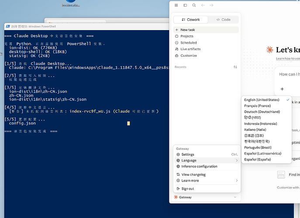Image resolution: width=300 pixels, height=218 pixels.
Task: Collapse the Gateway account dropdown
Action: click(235, 197)
